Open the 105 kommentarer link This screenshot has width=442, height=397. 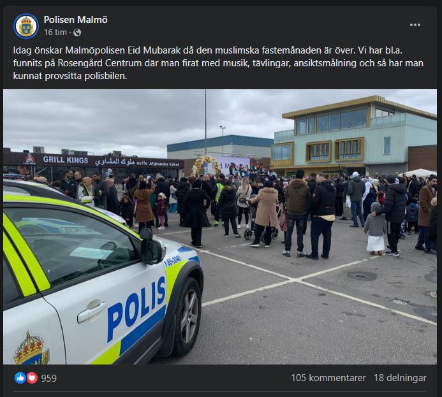pos(328,378)
